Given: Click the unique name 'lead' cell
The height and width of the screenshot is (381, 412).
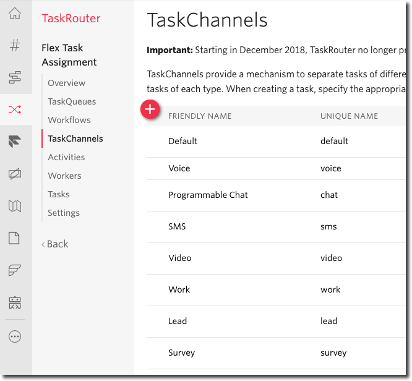Looking at the screenshot, I should [x=328, y=322].
